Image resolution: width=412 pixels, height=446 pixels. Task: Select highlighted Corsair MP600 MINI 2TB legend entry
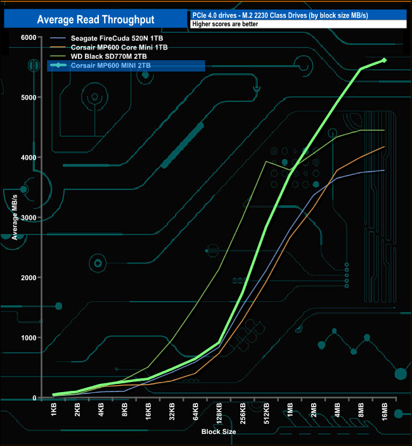126,66
